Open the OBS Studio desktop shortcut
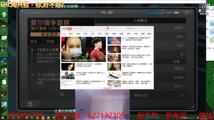The image size is (214, 120). [x=4, y=49]
